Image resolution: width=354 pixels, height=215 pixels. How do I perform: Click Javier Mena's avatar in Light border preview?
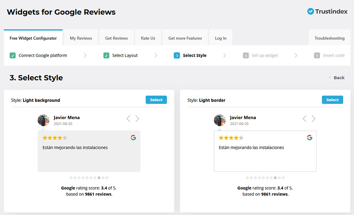point(220,120)
